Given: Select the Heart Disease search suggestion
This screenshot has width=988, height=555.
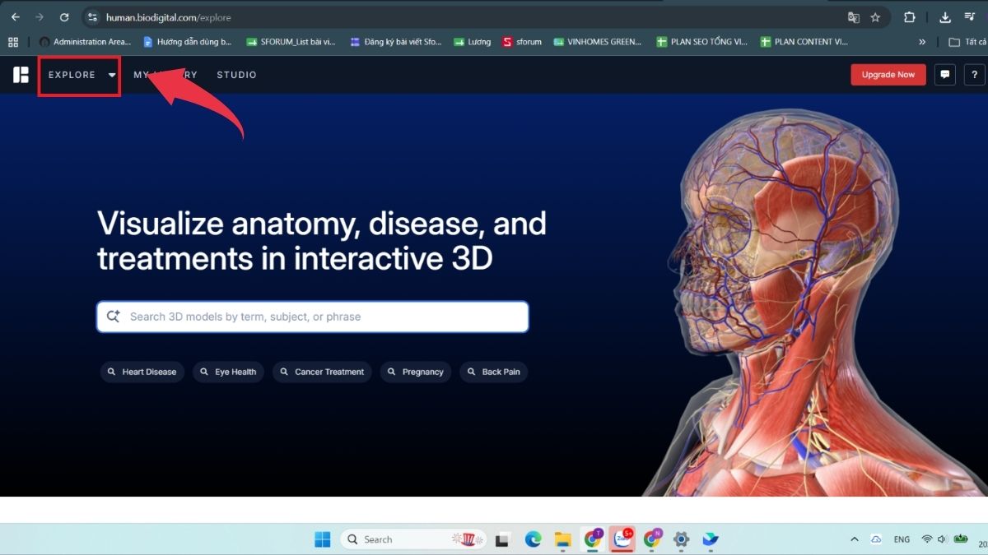Looking at the screenshot, I should click(142, 372).
